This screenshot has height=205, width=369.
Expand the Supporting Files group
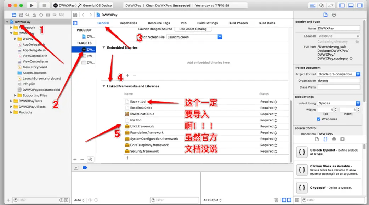point(15,95)
